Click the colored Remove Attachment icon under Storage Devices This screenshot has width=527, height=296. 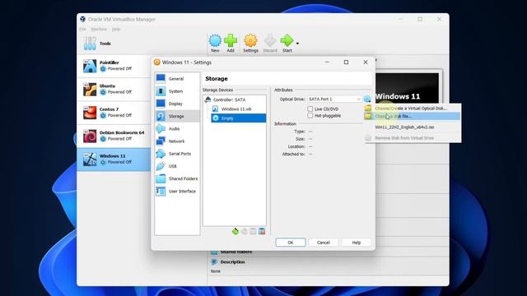[x=262, y=231]
